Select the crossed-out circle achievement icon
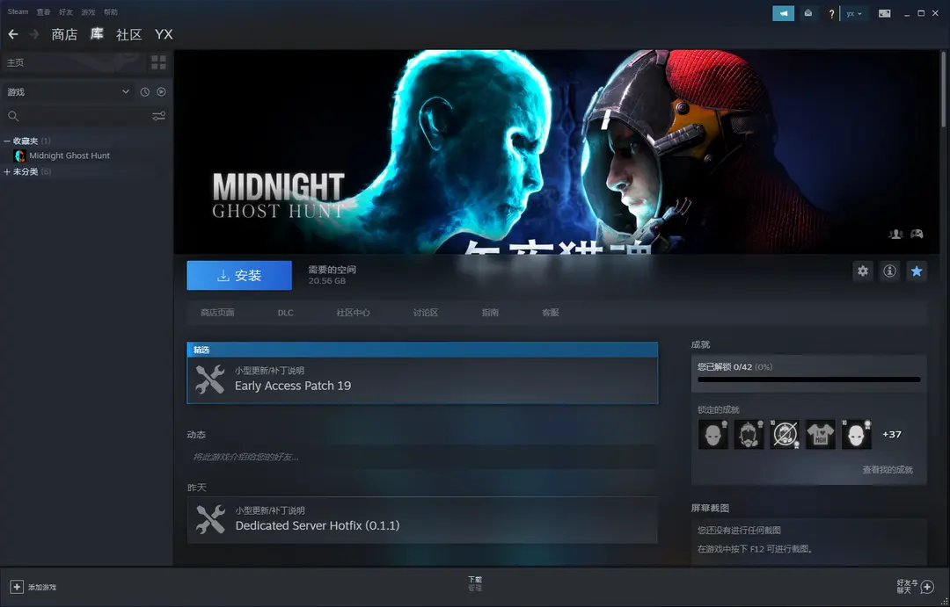Viewport: 950px width, 607px height. tap(785, 435)
